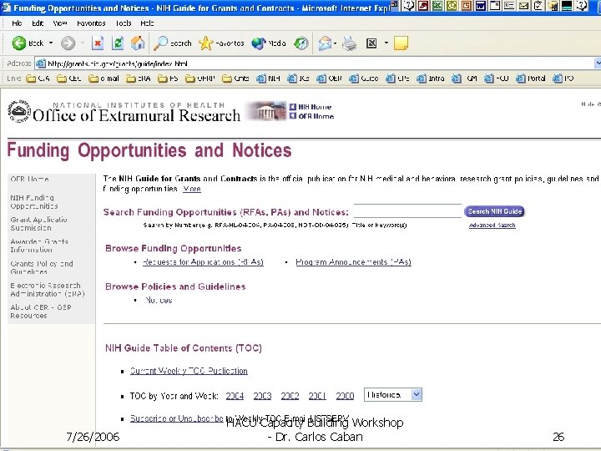601x451 pixels.
Task: Open the OHRP folder in Links bar
Action: coord(200,79)
